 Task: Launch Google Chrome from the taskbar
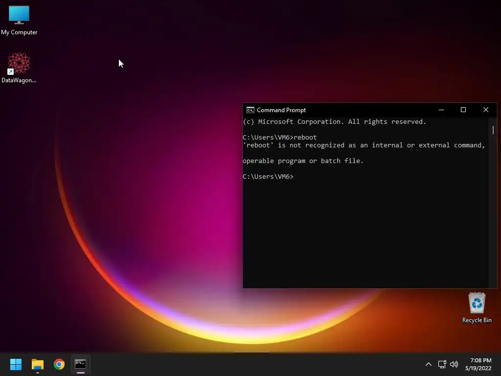tap(59, 364)
